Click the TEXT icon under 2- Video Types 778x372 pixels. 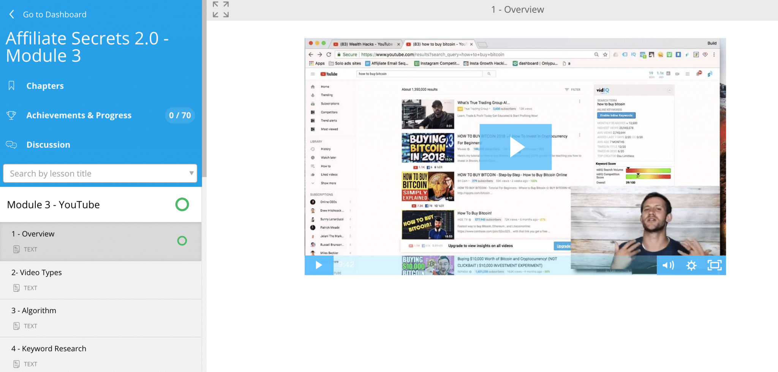click(16, 288)
